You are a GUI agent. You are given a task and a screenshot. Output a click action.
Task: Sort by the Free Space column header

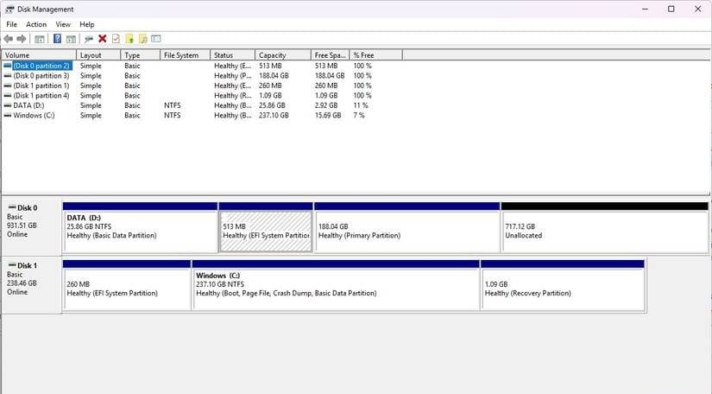331,55
